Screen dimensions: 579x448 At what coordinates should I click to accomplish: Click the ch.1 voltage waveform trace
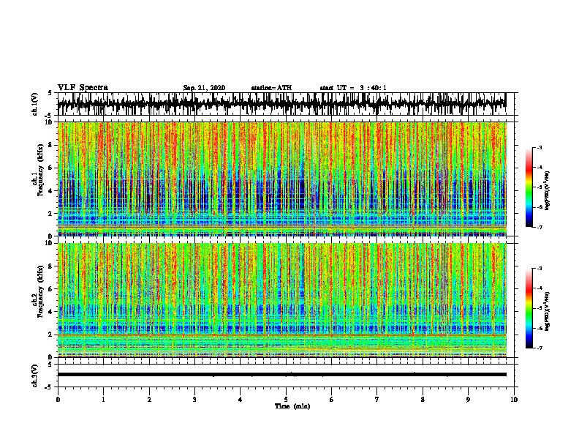coord(281,104)
